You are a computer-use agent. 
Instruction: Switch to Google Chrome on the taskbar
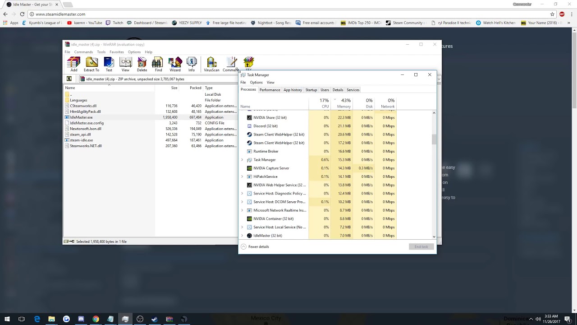pos(96,319)
